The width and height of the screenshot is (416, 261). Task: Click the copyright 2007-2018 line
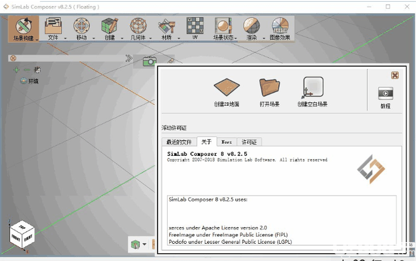[x=247, y=160]
